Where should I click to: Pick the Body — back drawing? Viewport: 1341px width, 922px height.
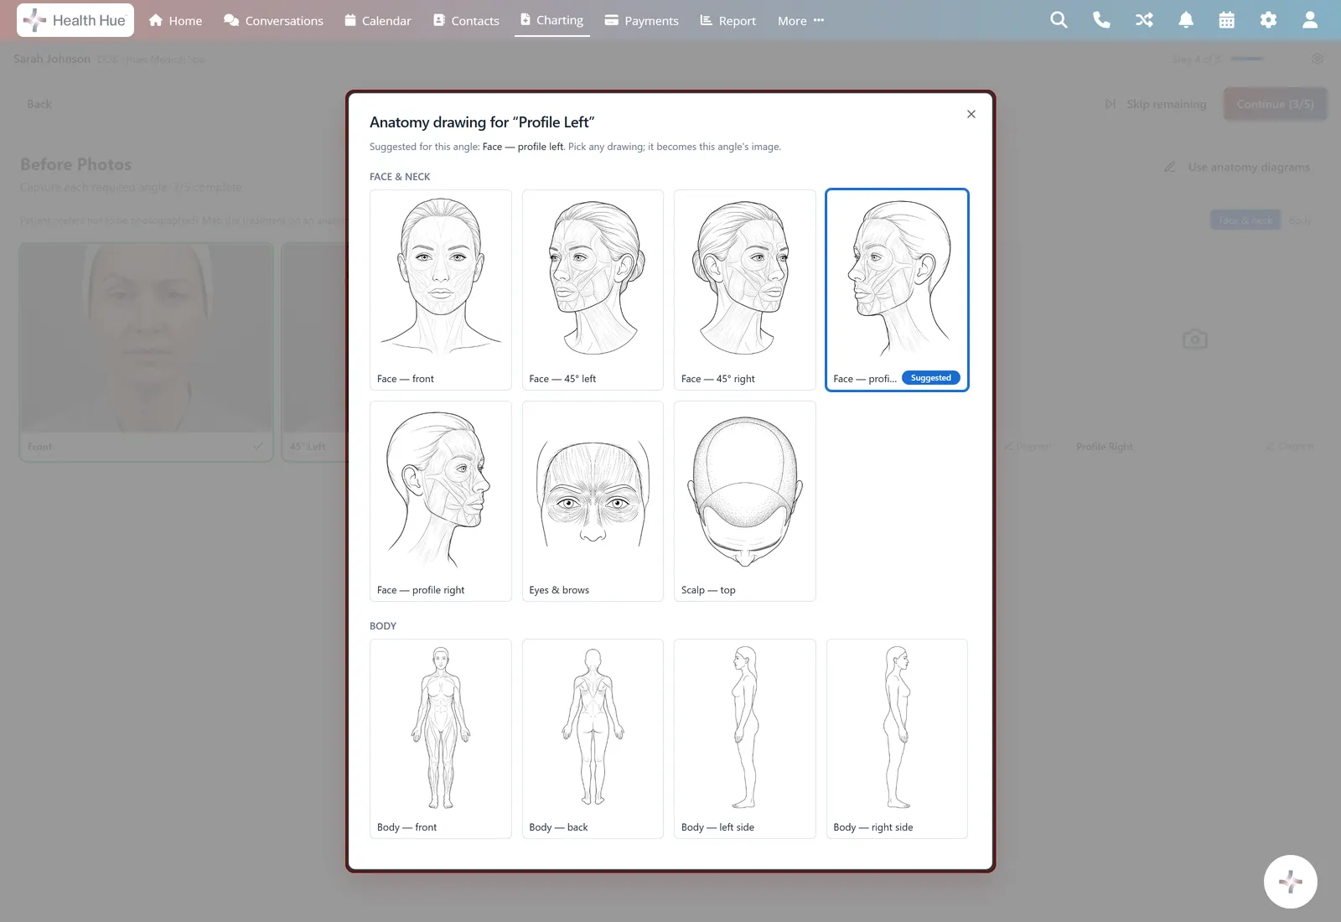pyautogui.click(x=593, y=738)
